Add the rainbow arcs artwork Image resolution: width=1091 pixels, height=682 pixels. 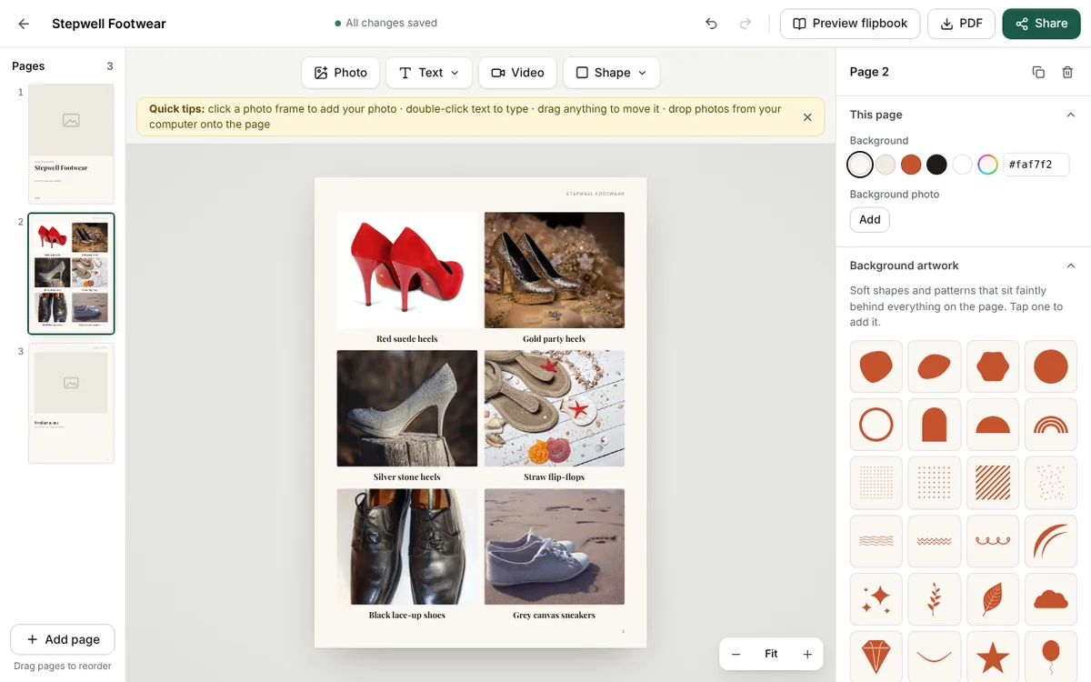[x=1051, y=425]
